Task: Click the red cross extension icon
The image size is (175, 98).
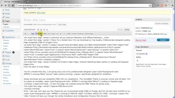Action: 162,5
